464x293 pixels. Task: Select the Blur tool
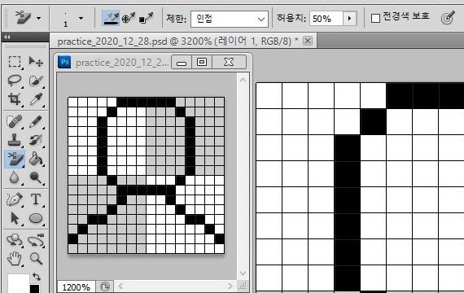[15, 177]
